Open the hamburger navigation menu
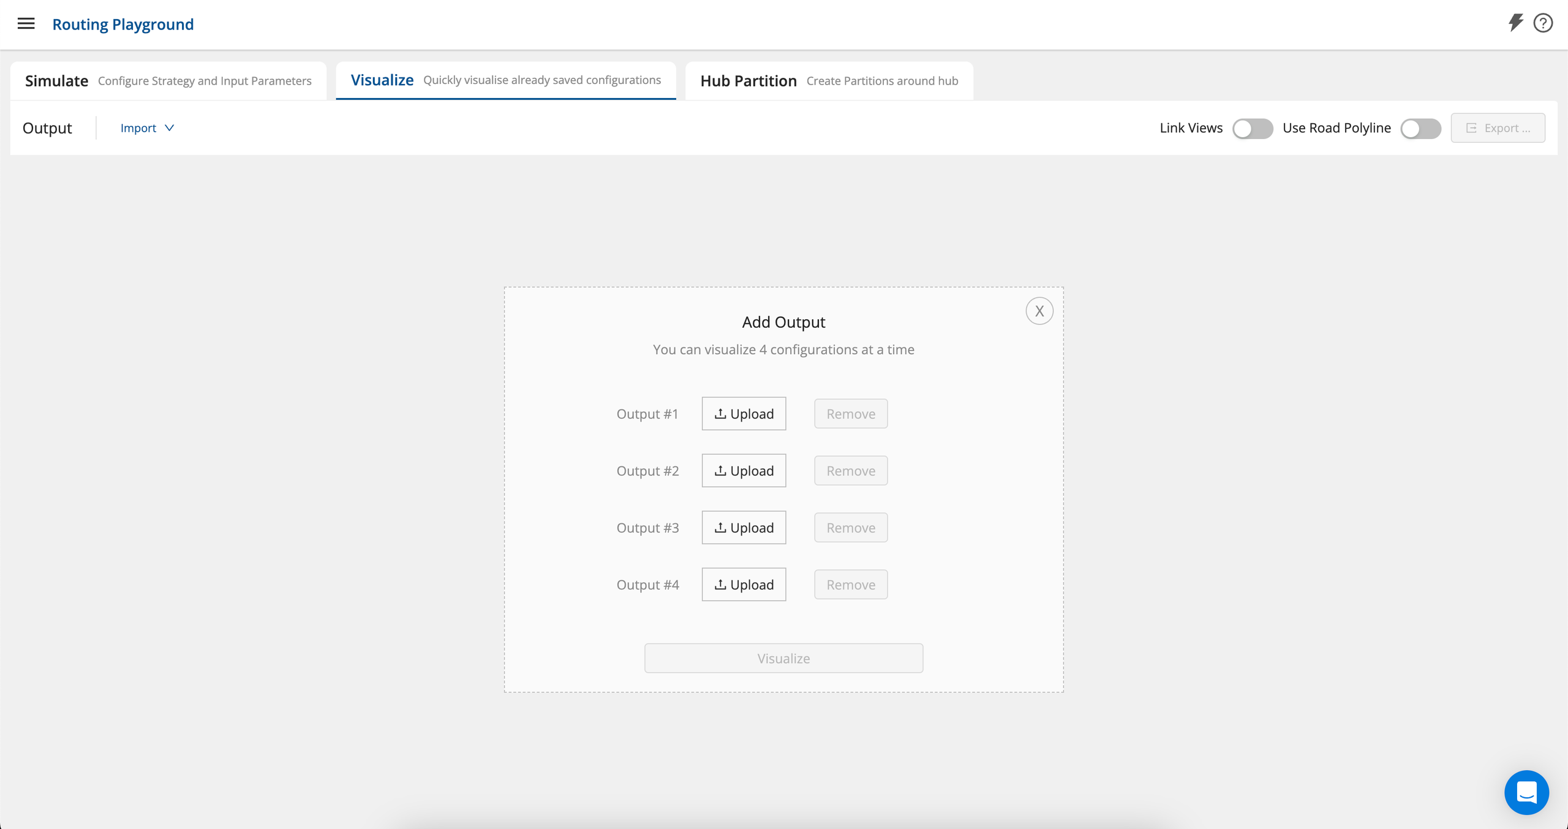The height and width of the screenshot is (829, 1568). tap(26, 24)
